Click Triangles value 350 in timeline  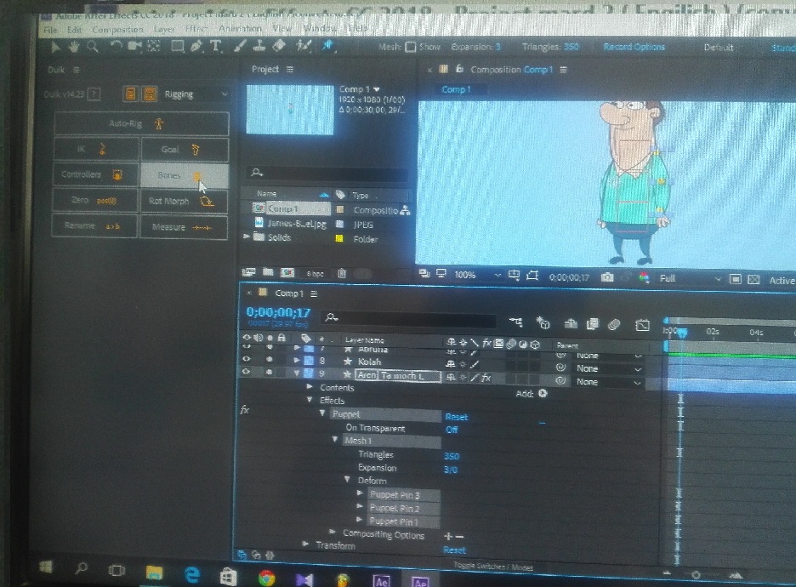[452, 456]
